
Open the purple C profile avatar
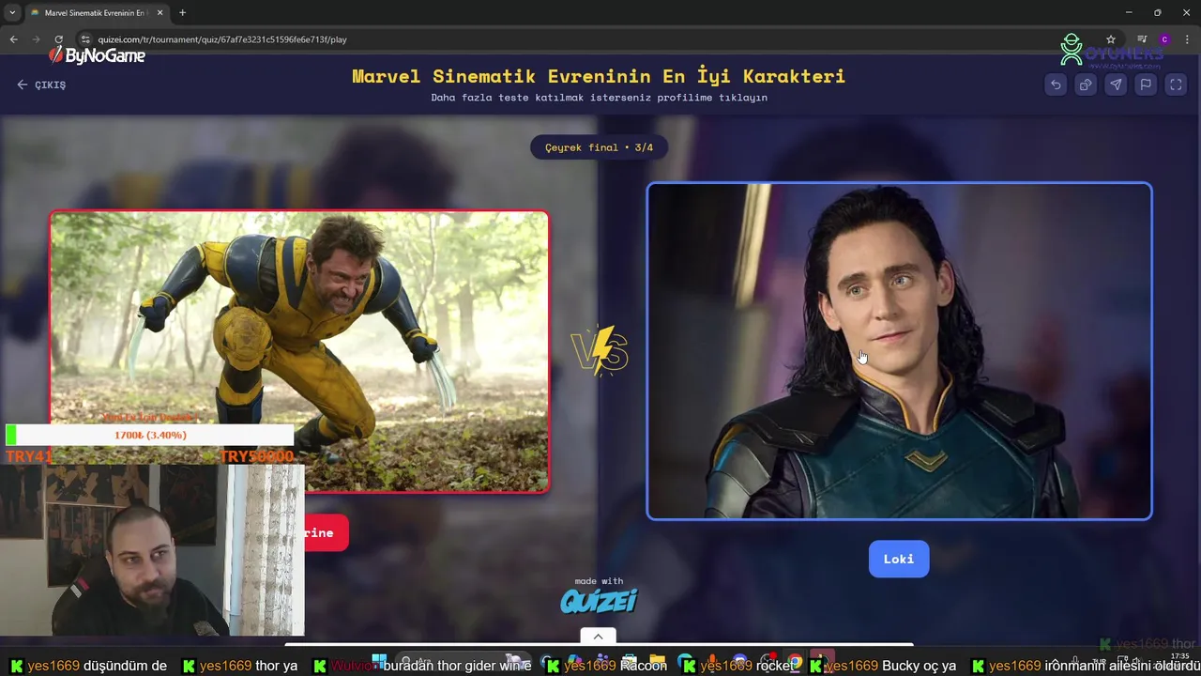click(1164, 39)
